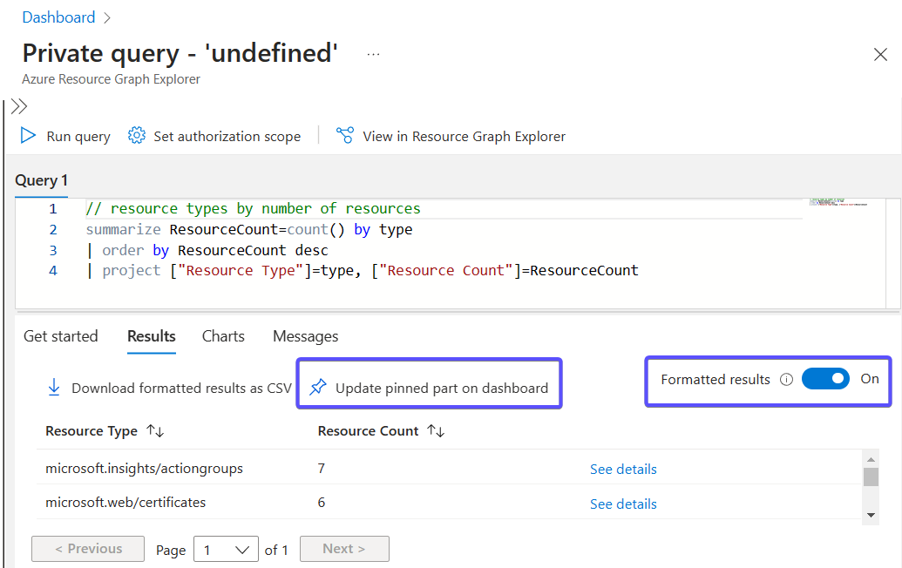Image resolution: width=902 pixels, height=568 pixels.
Task: Click the Dashboard breadcrumb link
Action: [58, 17]
